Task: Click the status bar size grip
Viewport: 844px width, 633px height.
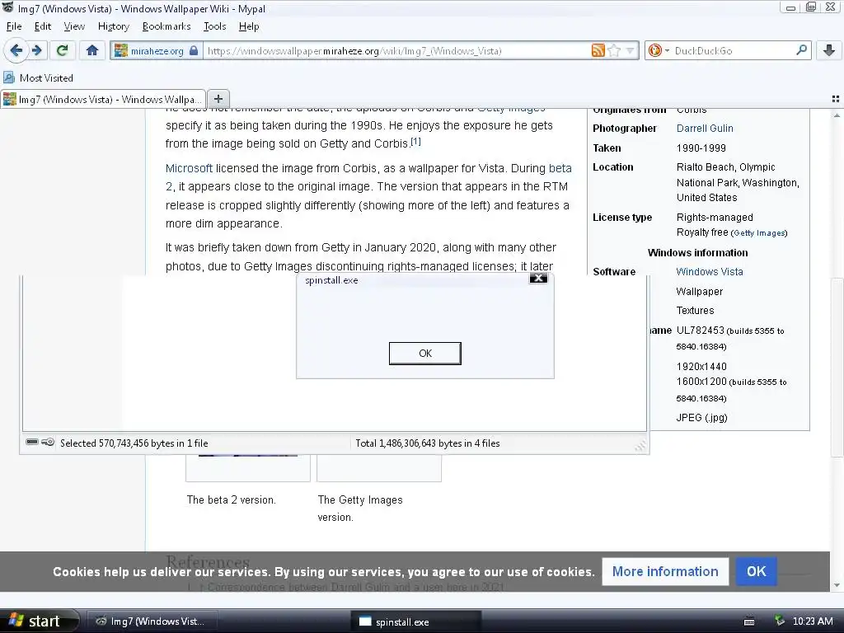Action: [640, 446]
